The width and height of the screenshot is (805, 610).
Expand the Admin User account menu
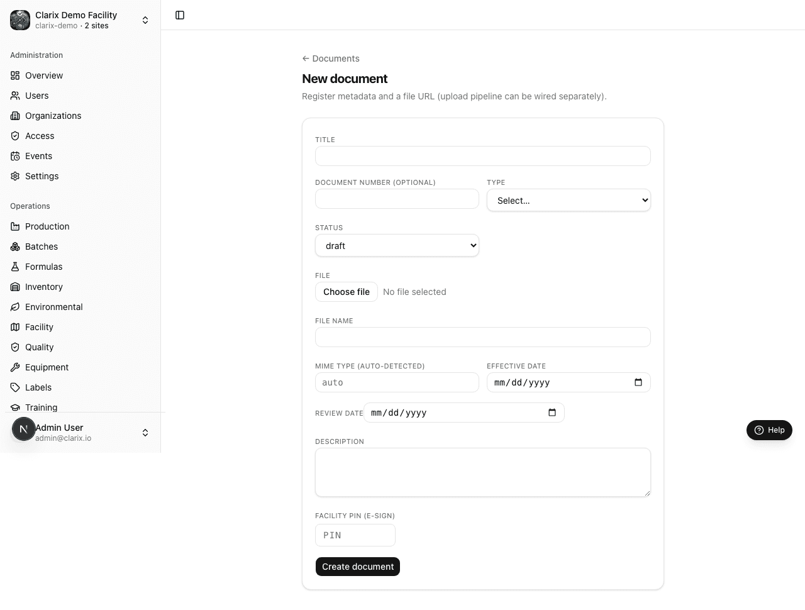point(145,433)
